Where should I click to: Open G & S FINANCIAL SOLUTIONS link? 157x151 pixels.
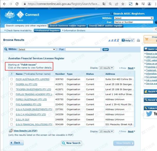[x=34, y=124]
